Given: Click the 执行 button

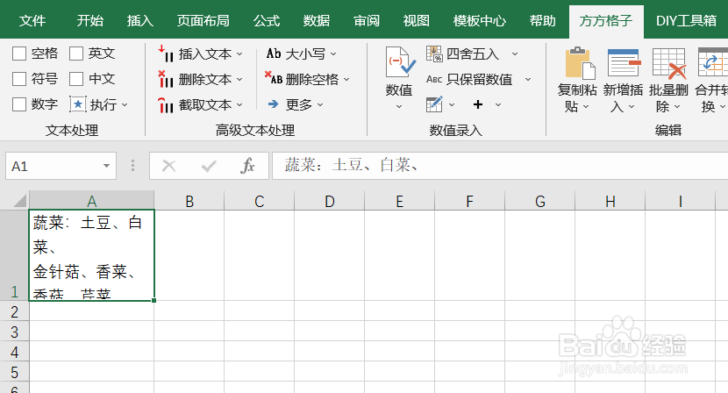Looking at the screenshot, I should 98,104.
